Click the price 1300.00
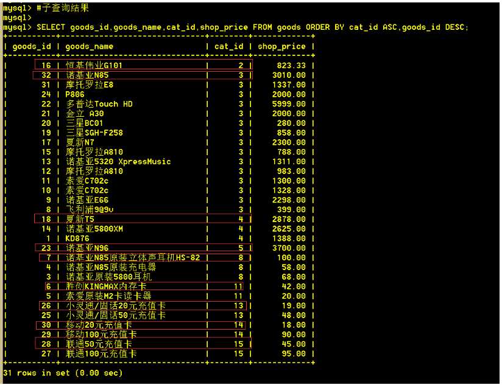 click(x=289, y=181)
